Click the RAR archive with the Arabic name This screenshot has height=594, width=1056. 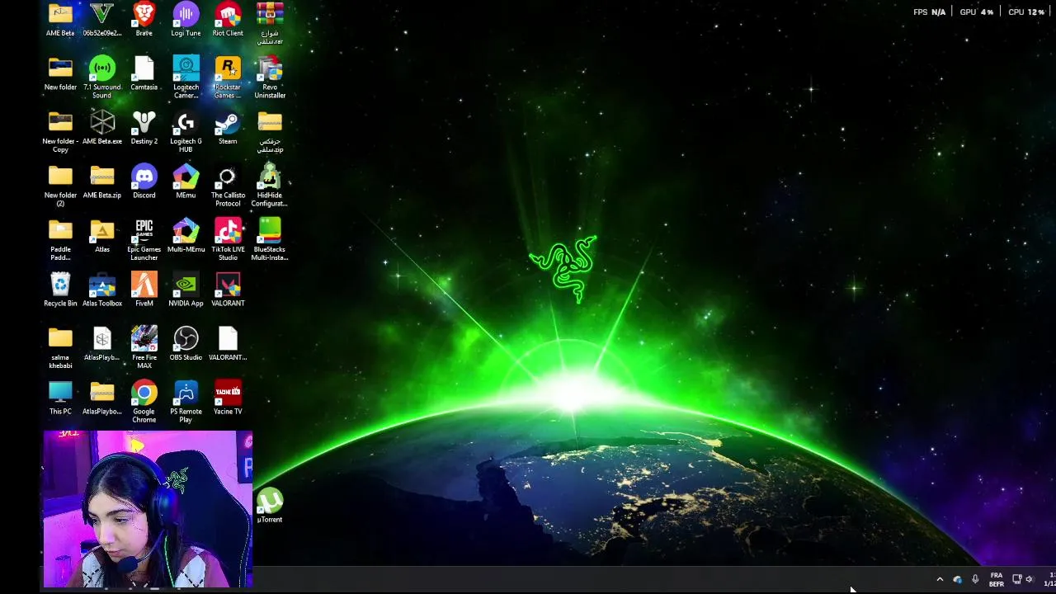(270, 23)
